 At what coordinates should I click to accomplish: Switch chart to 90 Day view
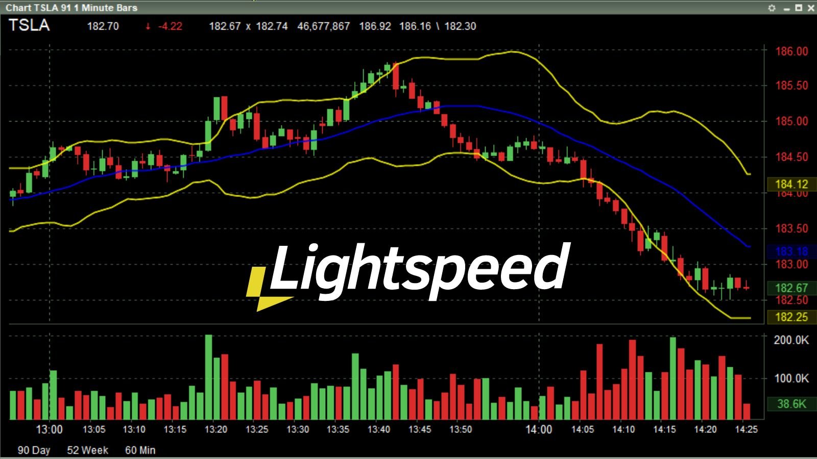[34, 450]
